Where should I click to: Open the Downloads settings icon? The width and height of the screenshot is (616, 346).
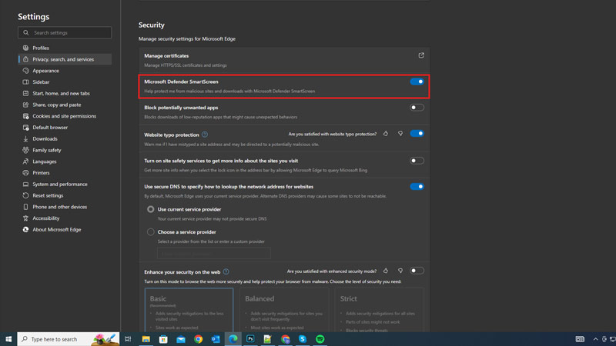pyautogui.click(x=25, y=139)
